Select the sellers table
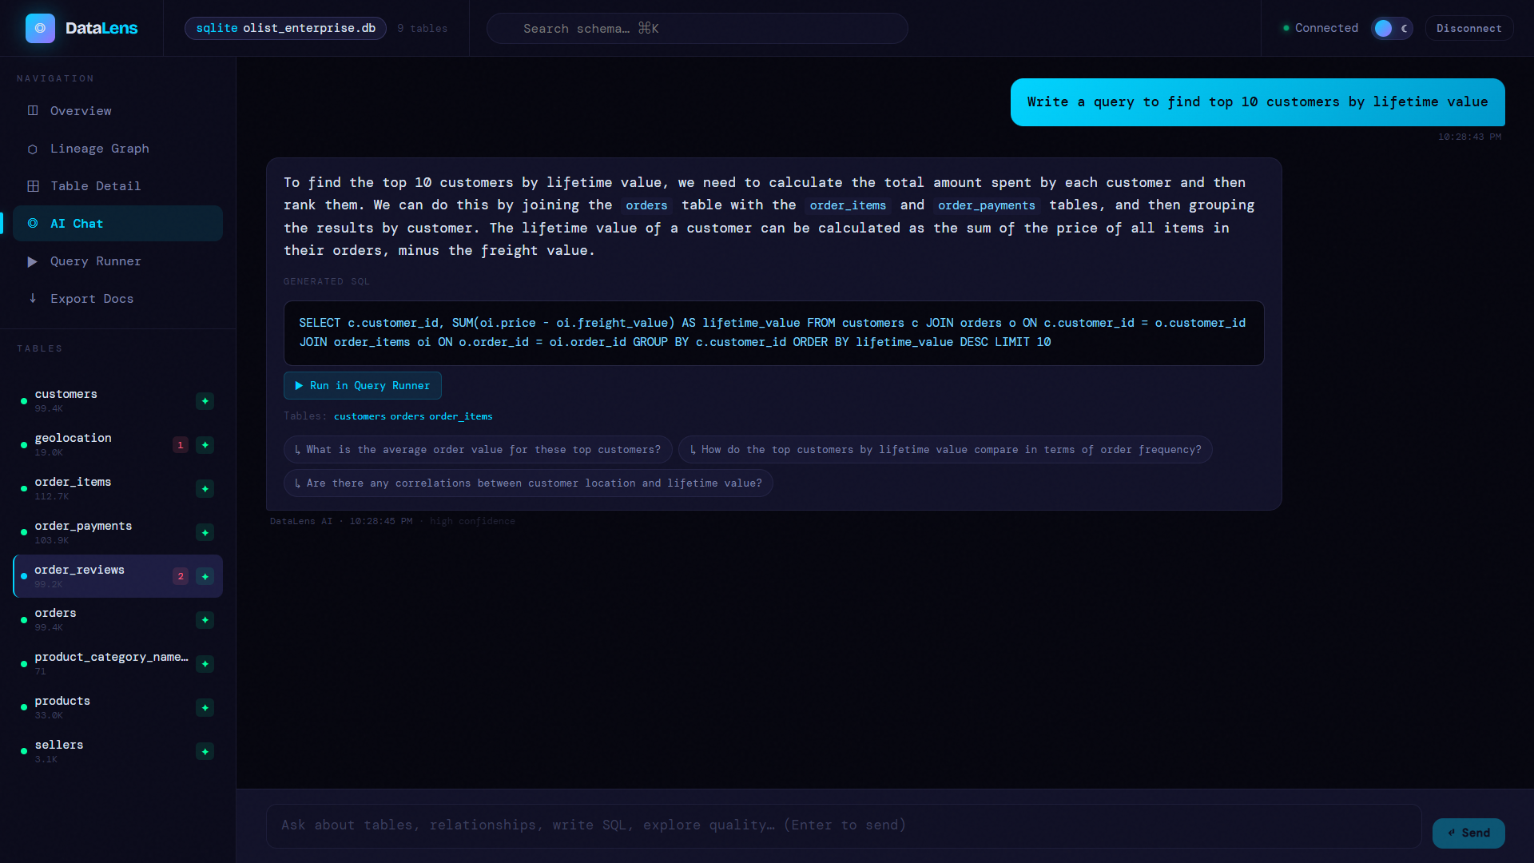 pyautogui.click(x=117, y=752)
